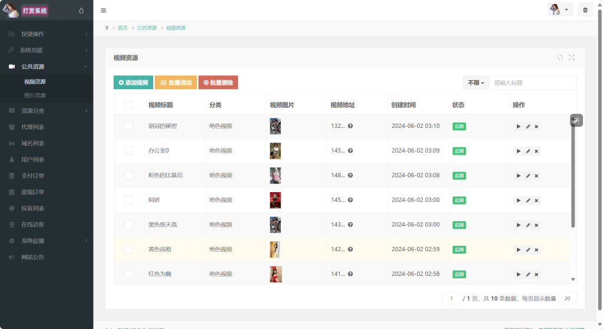
Task: Go to 支付订单 in the sidebar
Action: (32, 176)
